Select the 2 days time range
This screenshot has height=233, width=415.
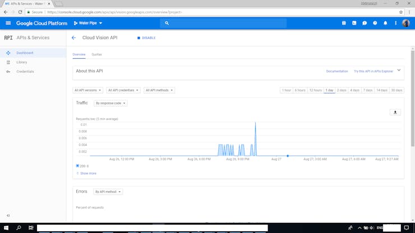click(x=342, y=90)
